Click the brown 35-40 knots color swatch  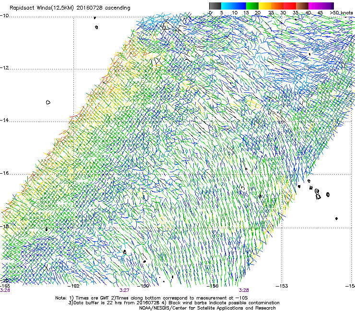[x=302, y=6]
